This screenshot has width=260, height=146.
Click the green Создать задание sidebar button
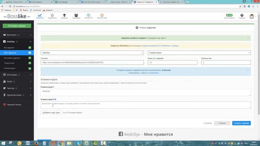17,26
